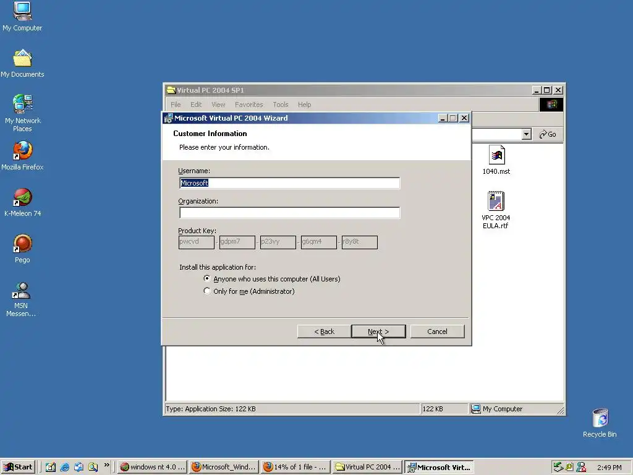Click the folder icon in Virtual PC 2004 SP1 title bar

(x=171, y=90)
